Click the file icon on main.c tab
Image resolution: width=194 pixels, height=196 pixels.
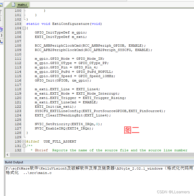13,5
